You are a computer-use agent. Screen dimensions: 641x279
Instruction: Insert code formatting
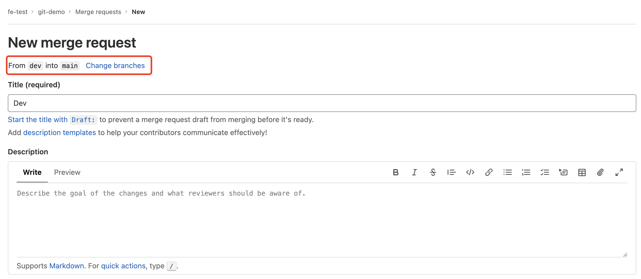[x=470, y=172]
